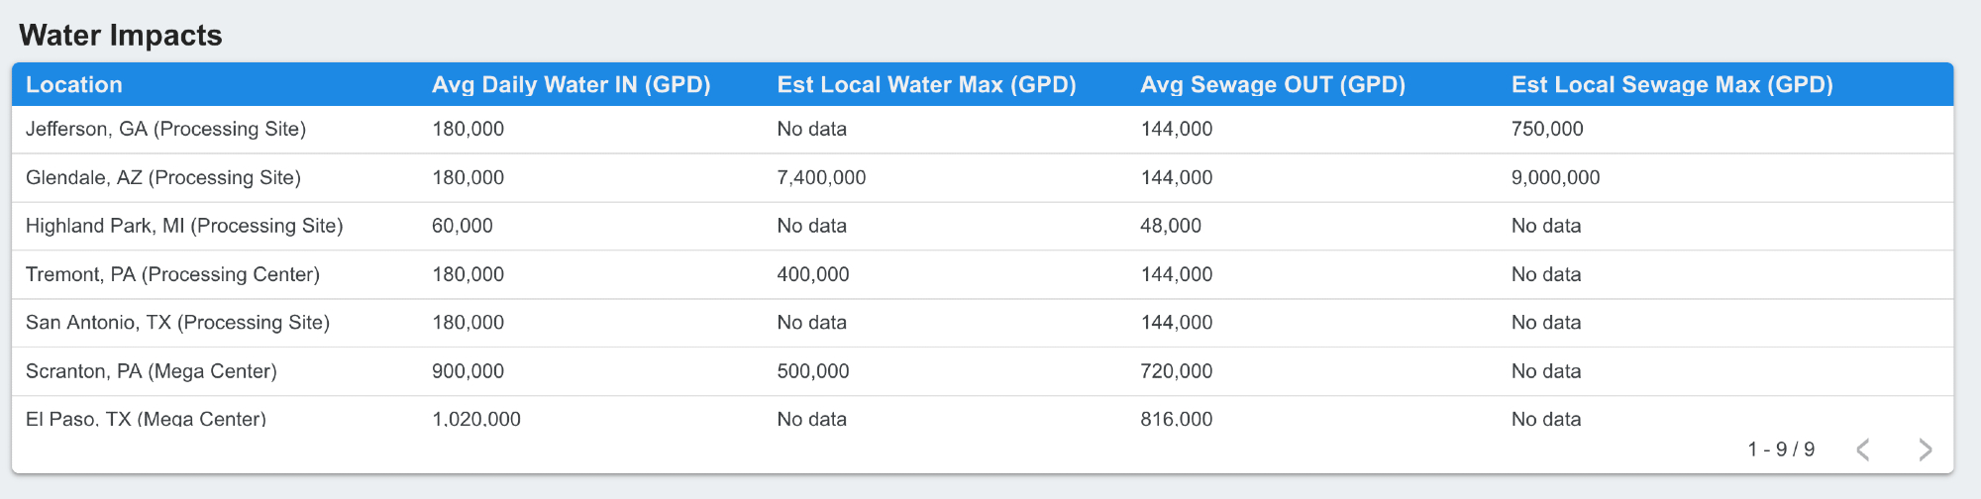The height and width of the screenshot is (499, 1981).
Task: Sort by the Location column header
Action: (74, 85)
